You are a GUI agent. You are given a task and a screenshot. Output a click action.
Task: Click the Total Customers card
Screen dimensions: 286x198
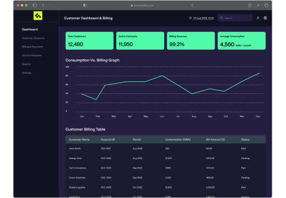pyautogui.click(x=90, y=41)
